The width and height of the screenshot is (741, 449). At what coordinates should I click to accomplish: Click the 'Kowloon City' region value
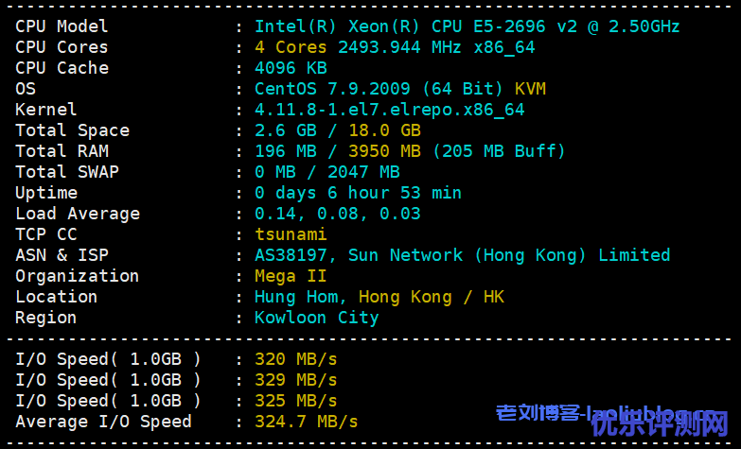[317, 318]
